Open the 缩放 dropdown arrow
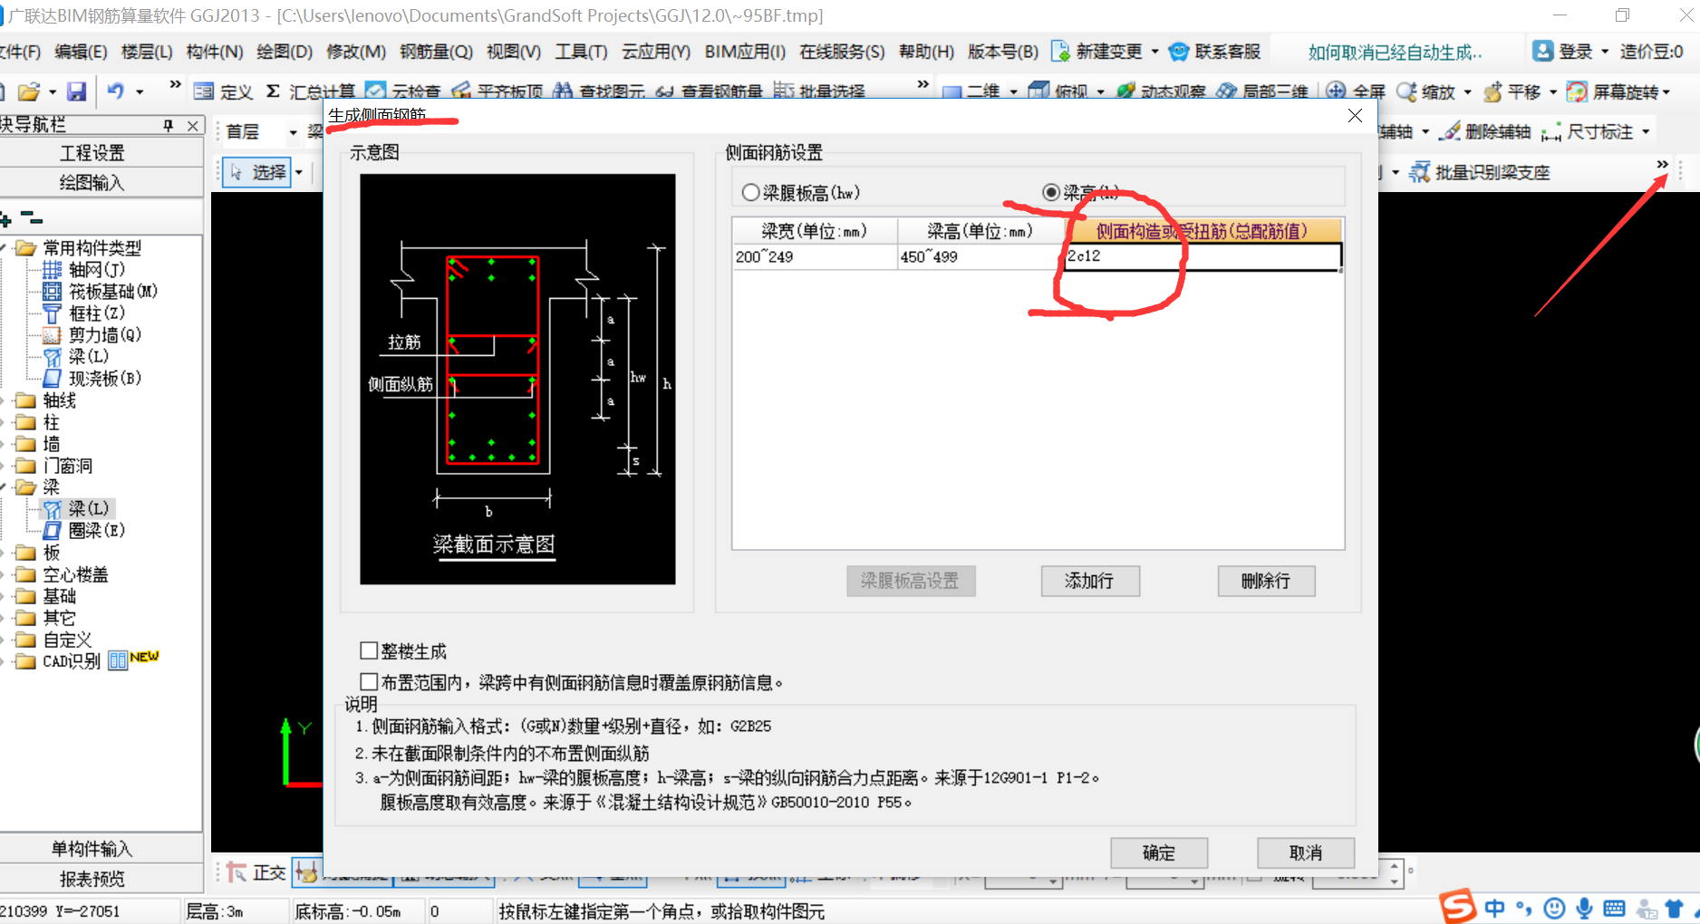This screenshot has width=1700, height=924. tap(1467, 91)
